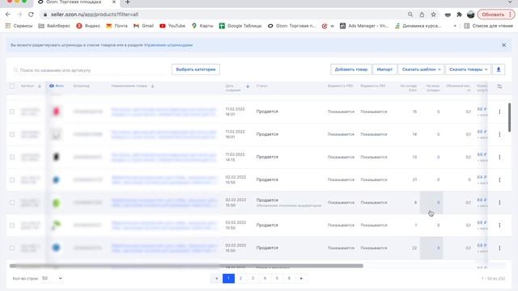Sort by product name column arrow
The image size is (518, 291).
pos(153,86)
